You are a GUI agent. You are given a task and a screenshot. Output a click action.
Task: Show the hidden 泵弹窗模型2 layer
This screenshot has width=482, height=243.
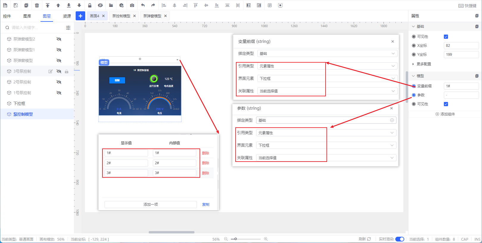pyautogui.click(x=59, y=39)
